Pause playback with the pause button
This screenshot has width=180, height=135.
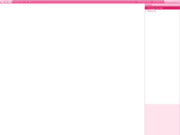point(6,2)
